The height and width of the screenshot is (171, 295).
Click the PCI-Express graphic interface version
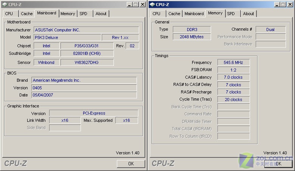[94, 113]
